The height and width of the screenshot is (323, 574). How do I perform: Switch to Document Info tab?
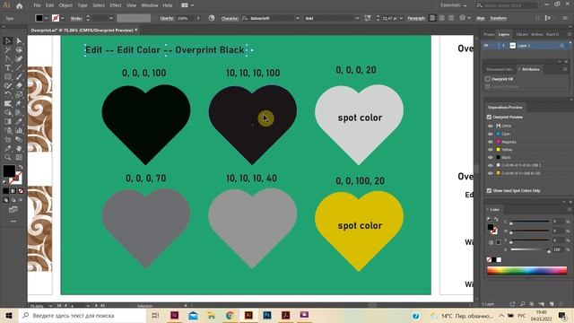[x=499, y=69]
